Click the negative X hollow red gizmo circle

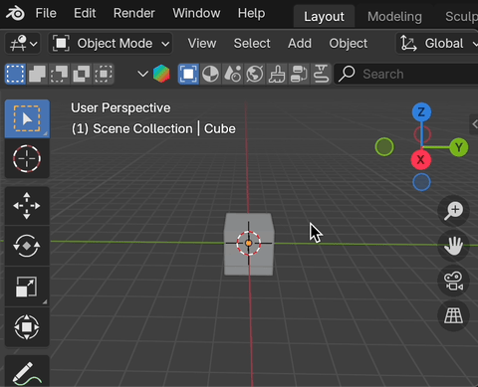[x=422, y=134]
